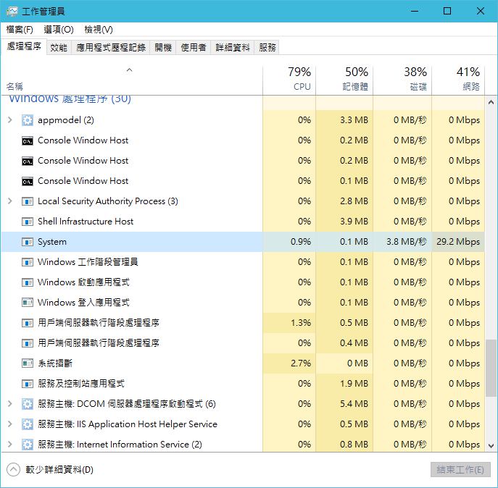
Task: Sort by the 41% 網路 column header
Action: 458,79
